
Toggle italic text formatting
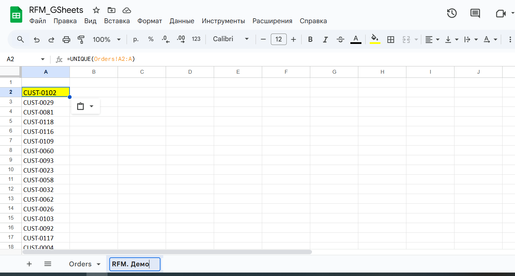pos(325,39)
